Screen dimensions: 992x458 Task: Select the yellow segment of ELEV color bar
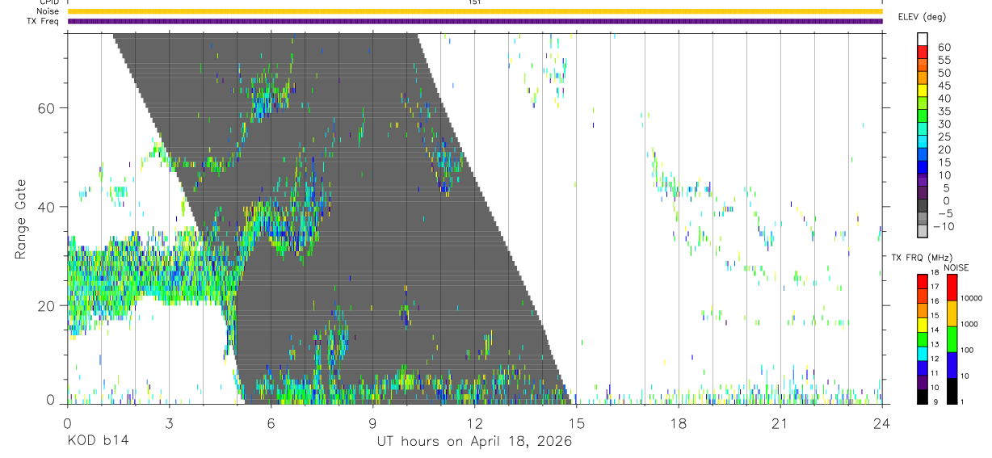pos(923,92)
